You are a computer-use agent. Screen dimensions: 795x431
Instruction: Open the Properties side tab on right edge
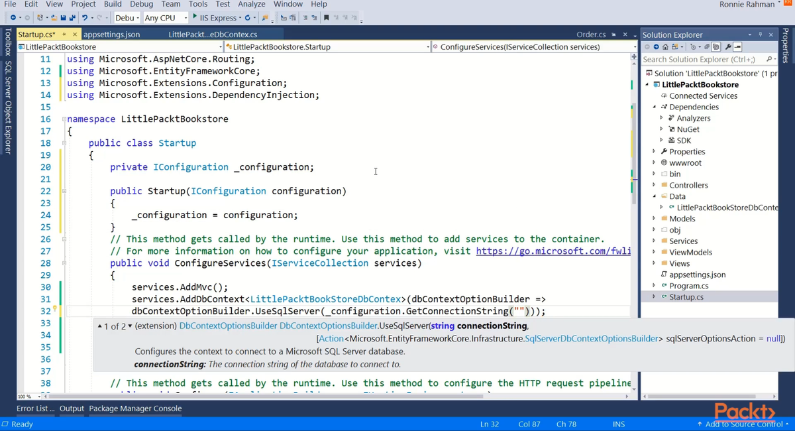pyautogui.click(x=786, y=44)
